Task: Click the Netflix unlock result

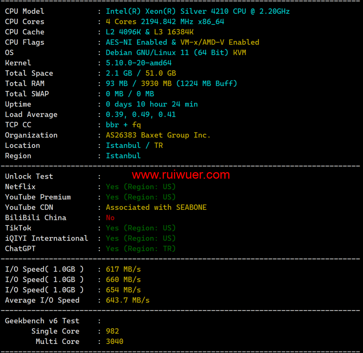Action: pos(141,187)
